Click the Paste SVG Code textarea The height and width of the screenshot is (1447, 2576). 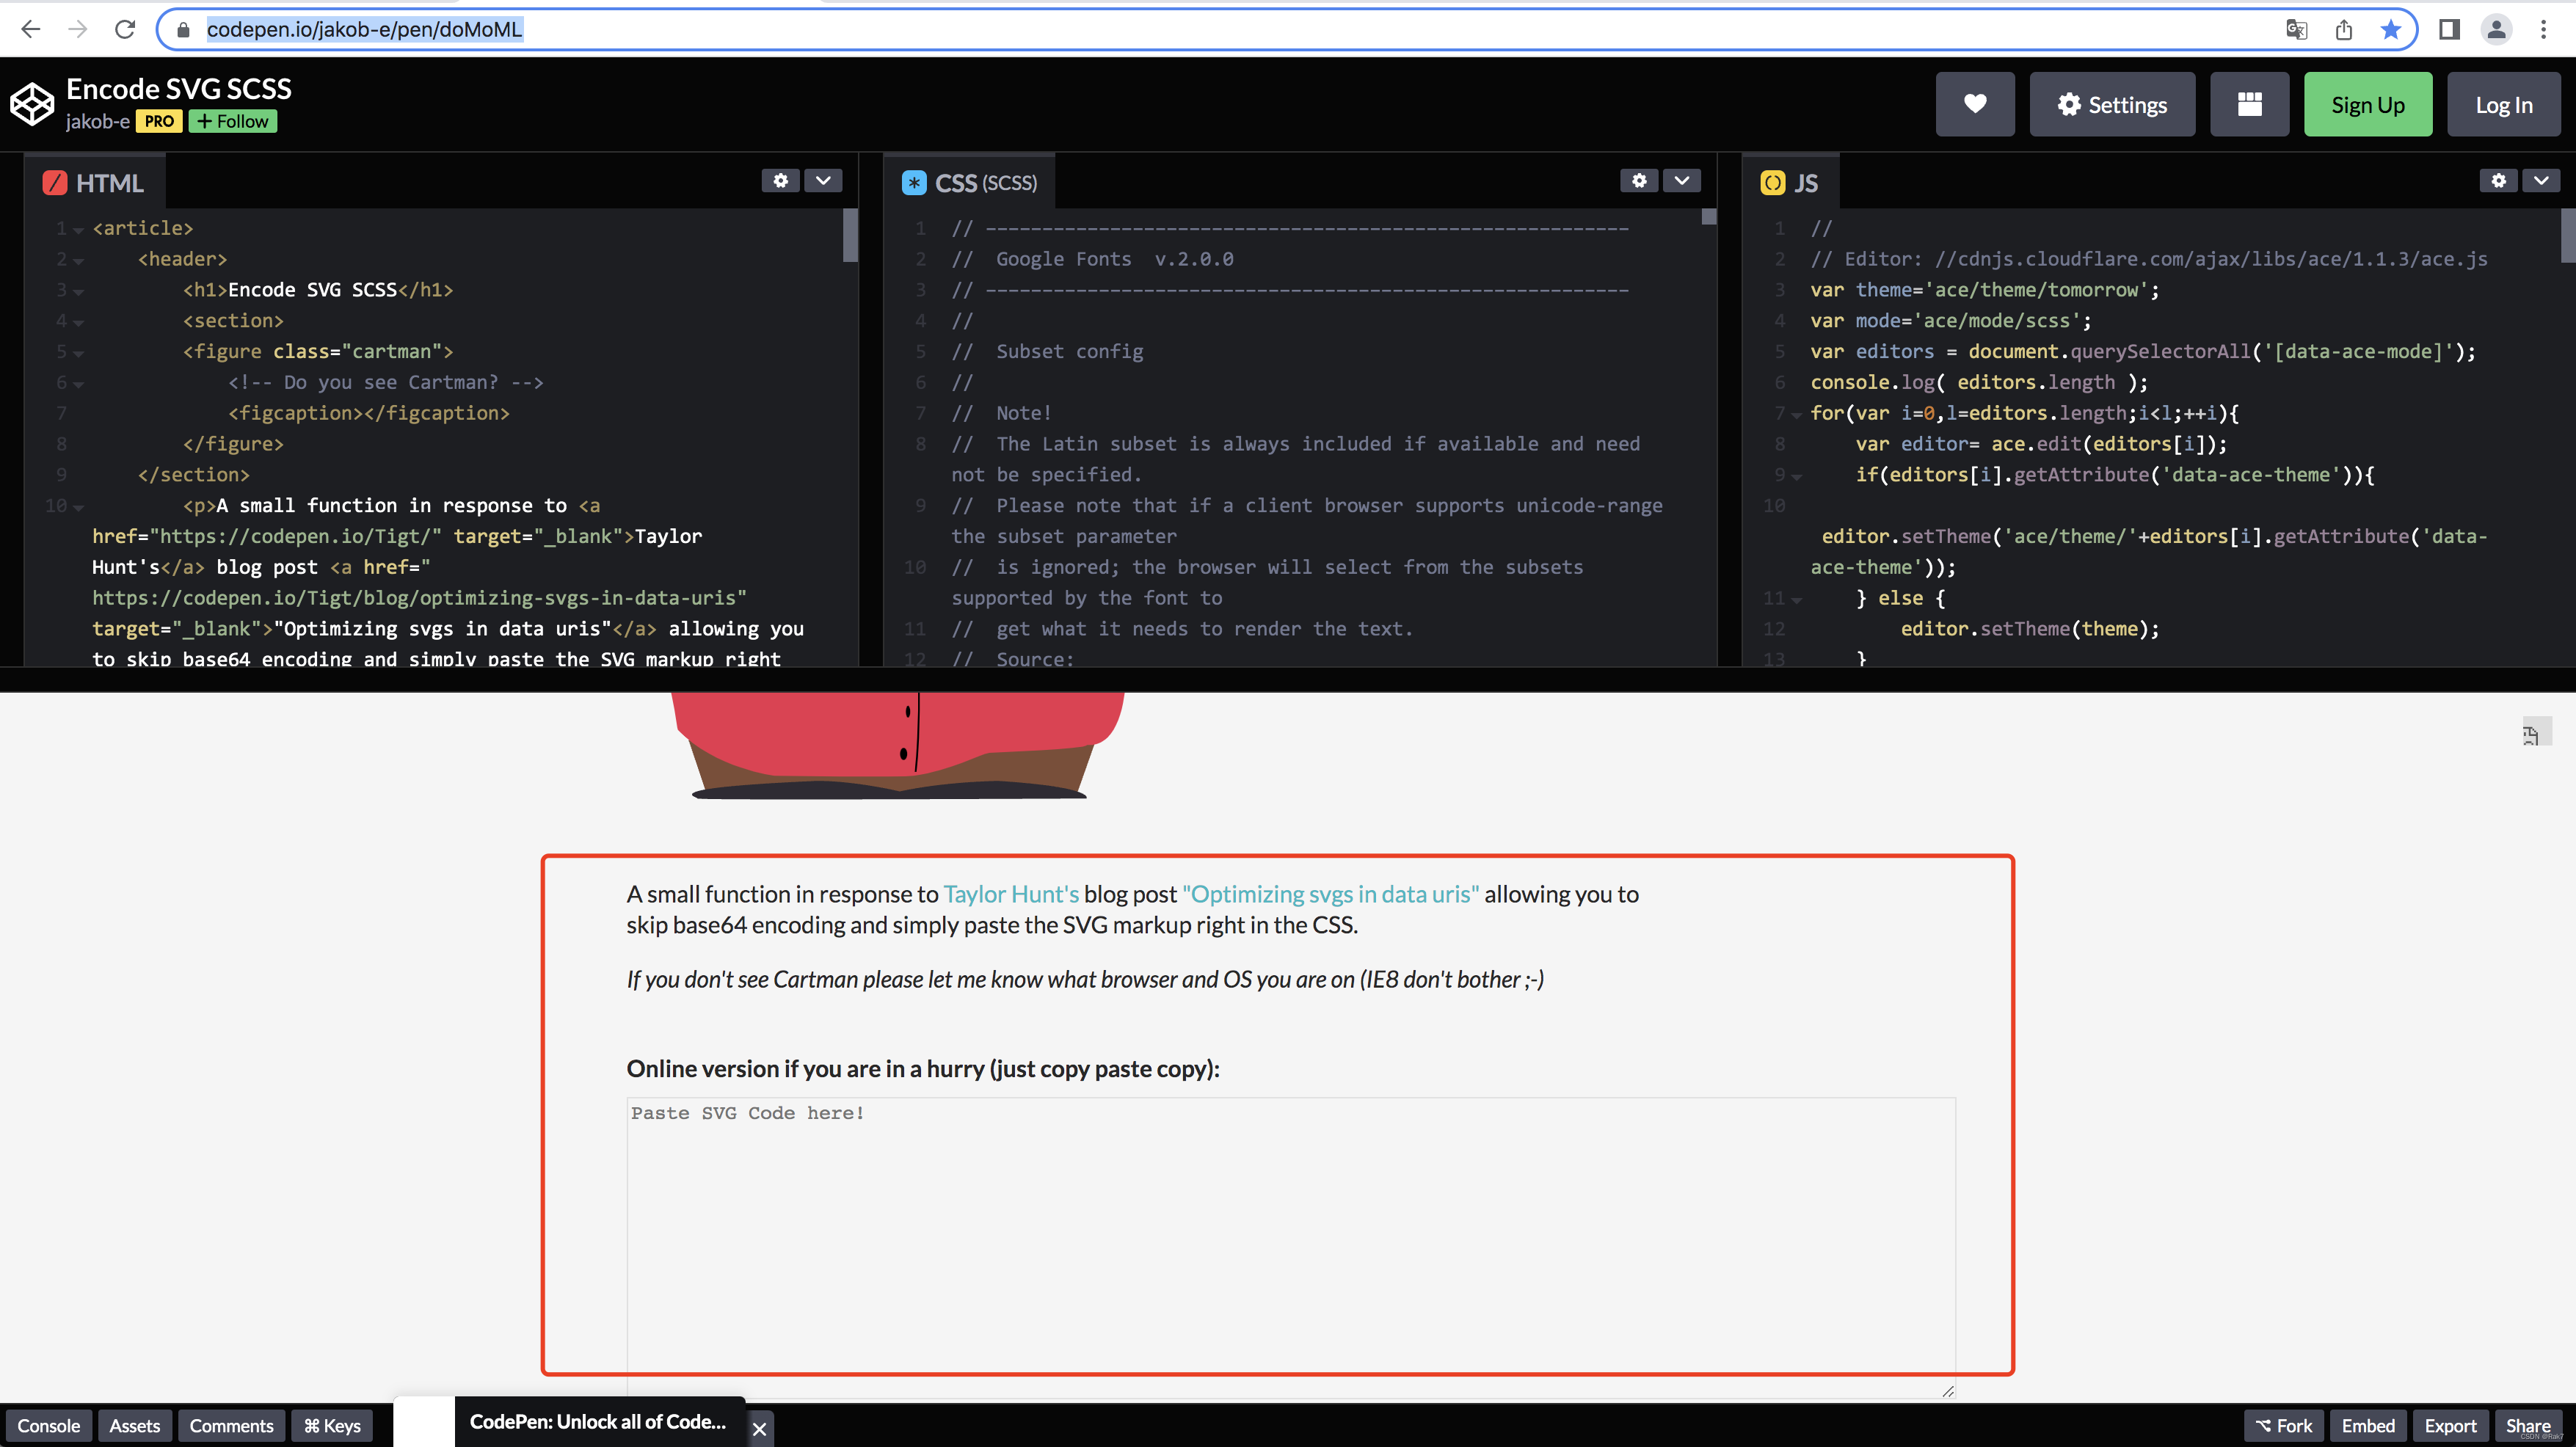tap(1290, 1240)
